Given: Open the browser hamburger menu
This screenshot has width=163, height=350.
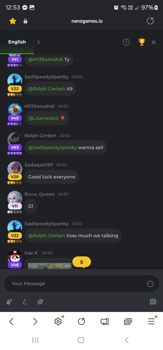Looking at the screenshot, I should 151,322.
